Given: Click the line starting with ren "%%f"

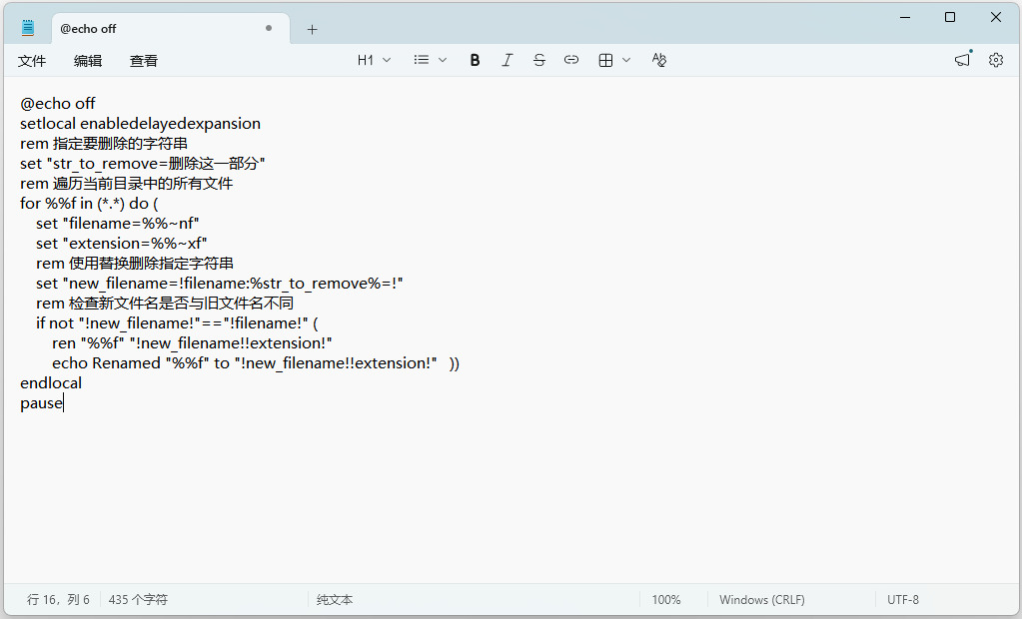Looking at the screenshot, I should click(x=192, y=343).
